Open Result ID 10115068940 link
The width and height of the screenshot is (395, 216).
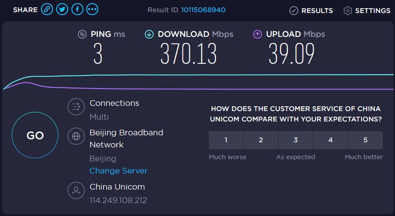pyautogui.click(x=203, y=10)
